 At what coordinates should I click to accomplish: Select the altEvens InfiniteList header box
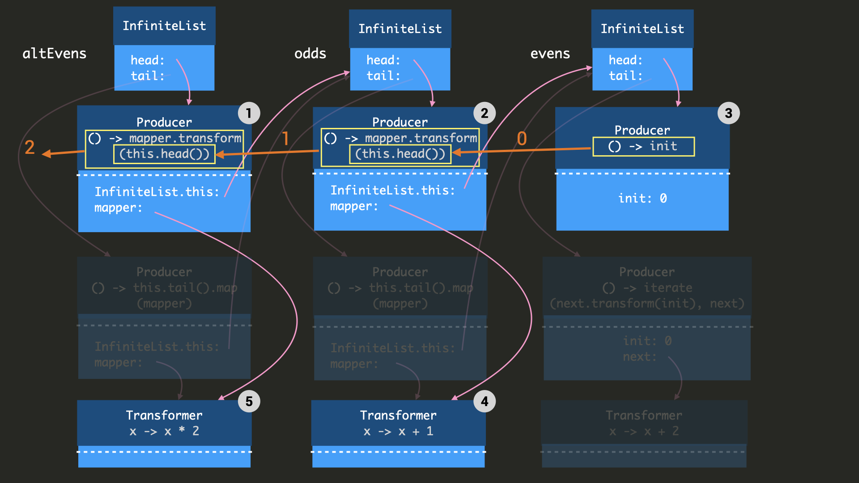click(x=164, y=26)
